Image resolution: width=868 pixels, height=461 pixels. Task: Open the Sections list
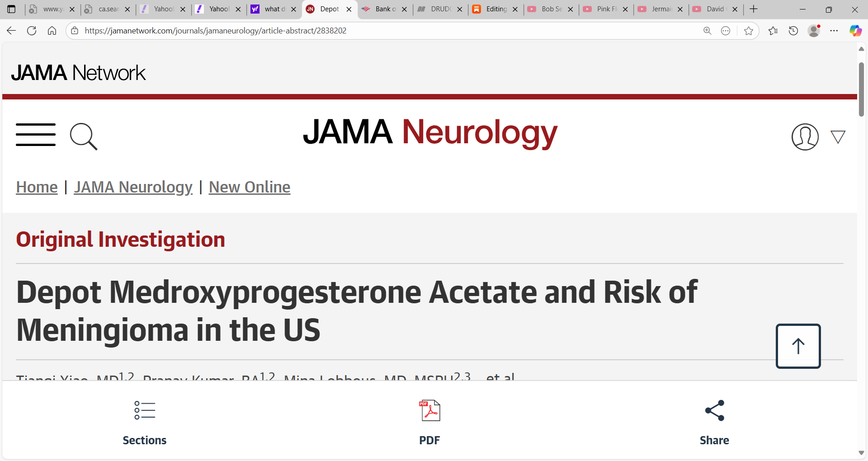tap(145, 423)
